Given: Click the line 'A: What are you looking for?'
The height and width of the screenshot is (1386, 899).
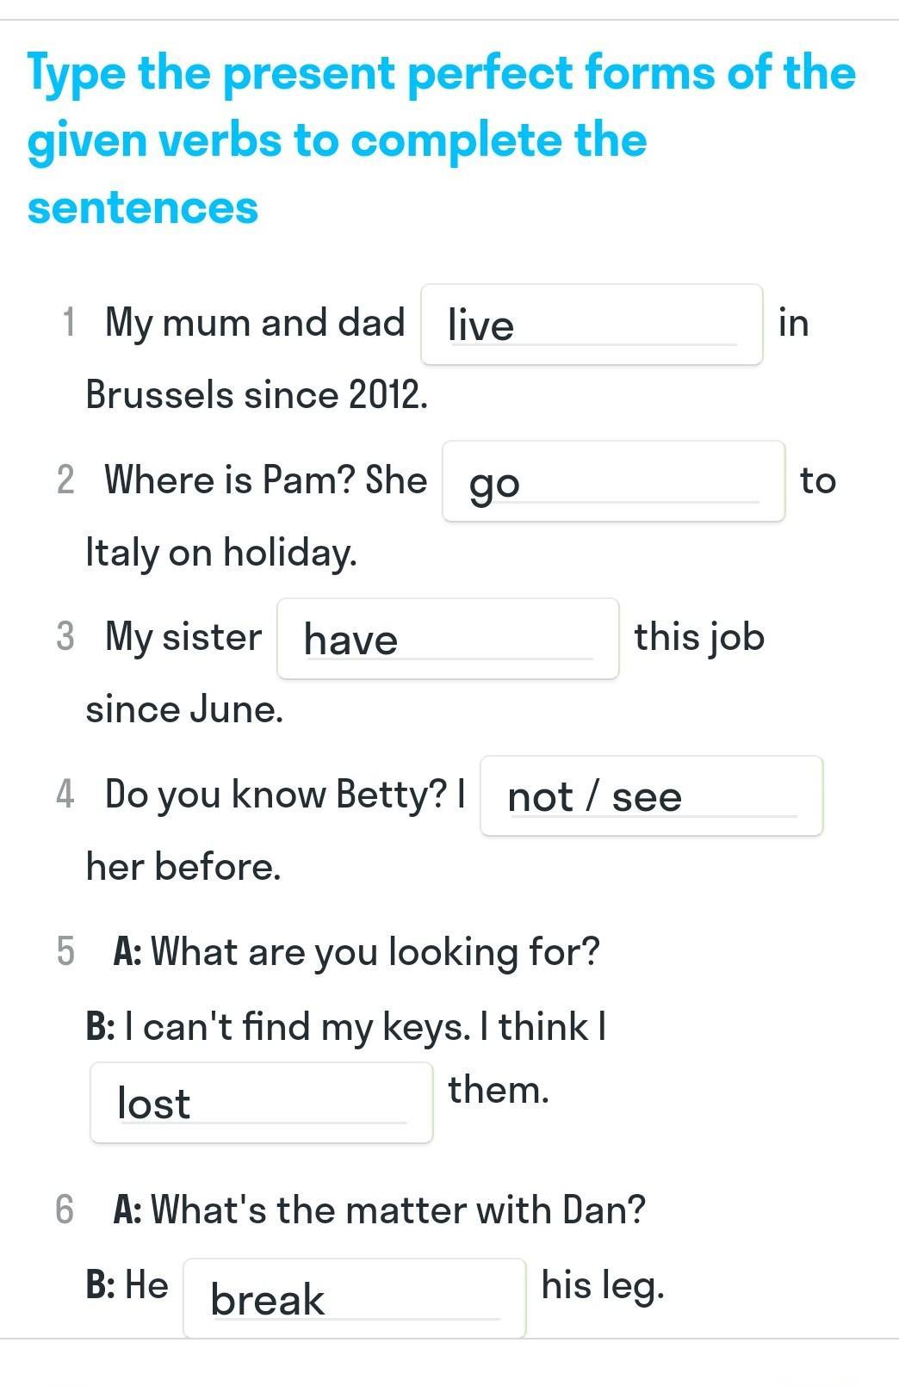Looking at the screenshot, I should (x=356, y=952).
